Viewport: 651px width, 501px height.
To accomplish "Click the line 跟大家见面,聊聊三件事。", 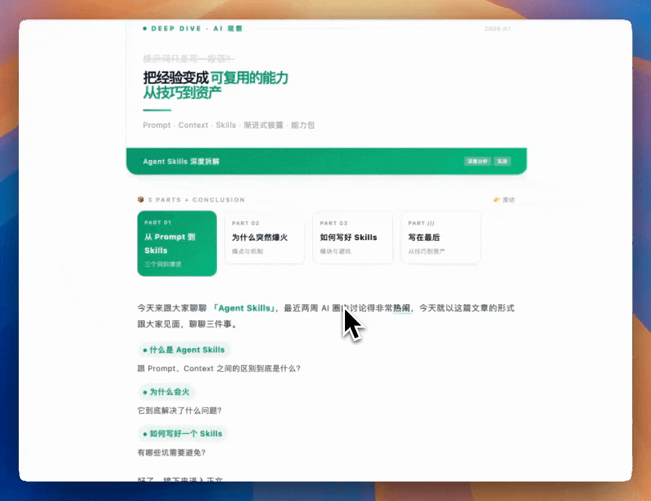I will pyautogui.click(x=188, y=324).
